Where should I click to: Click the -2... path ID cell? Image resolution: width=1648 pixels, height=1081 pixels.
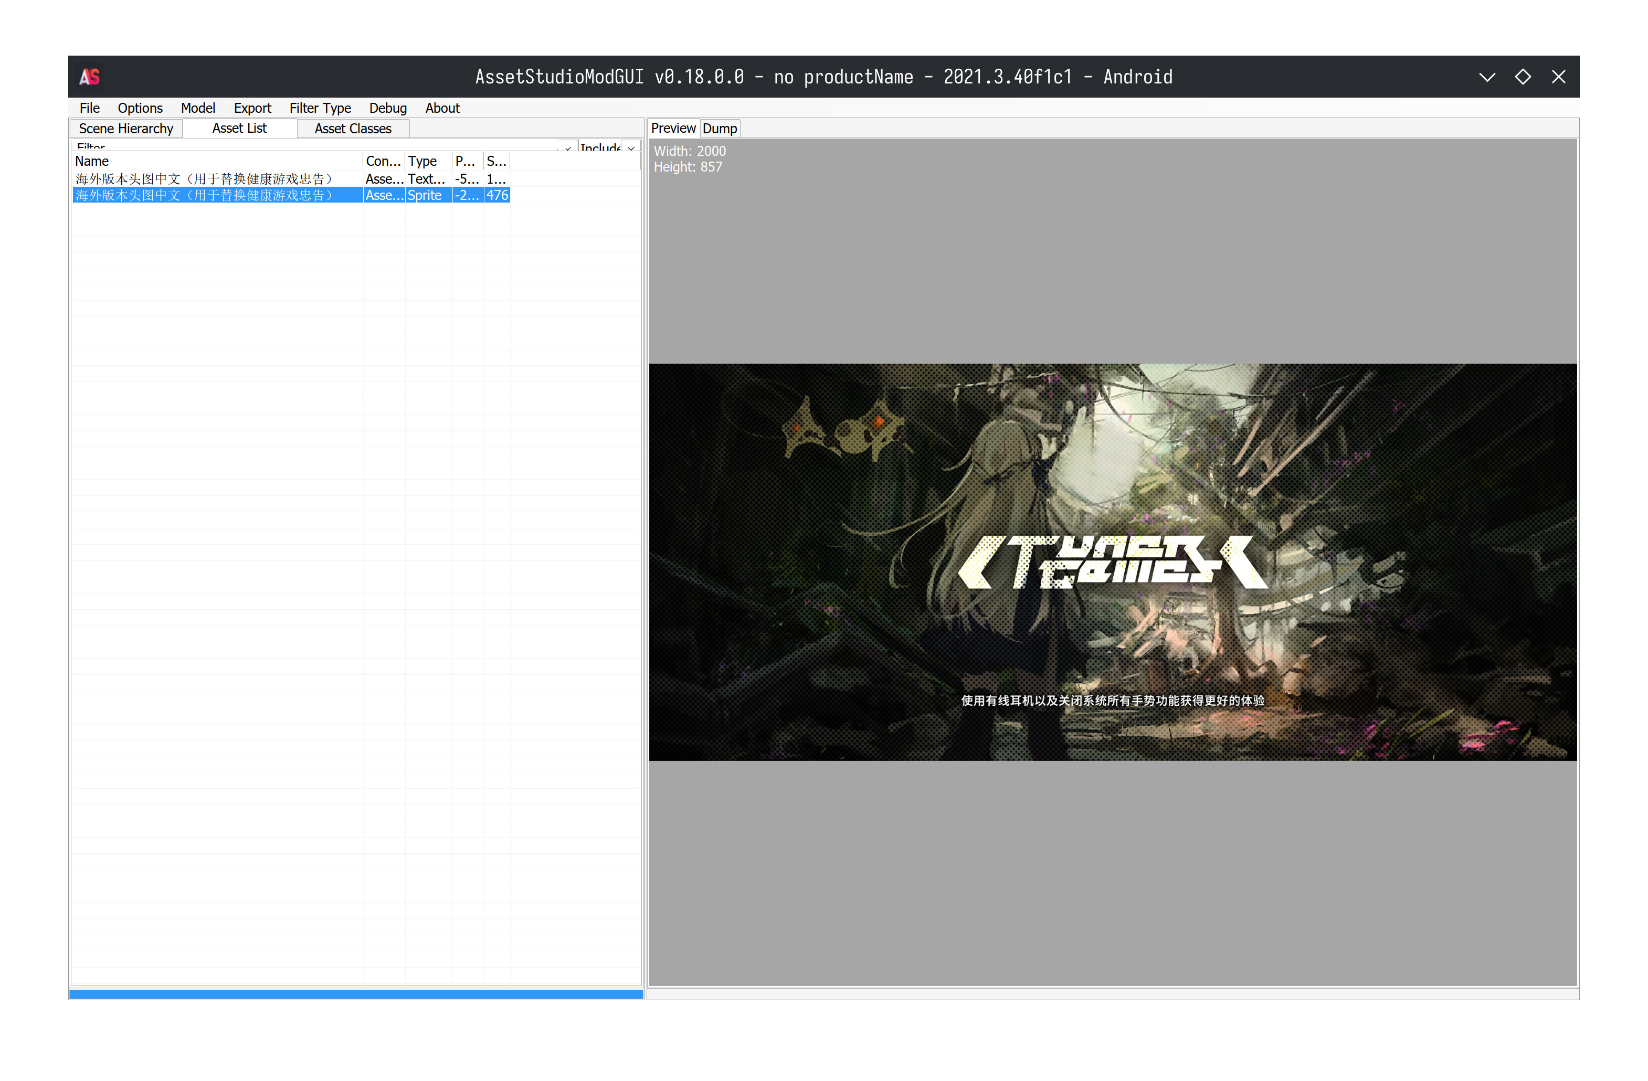click(x=468, y=195)
